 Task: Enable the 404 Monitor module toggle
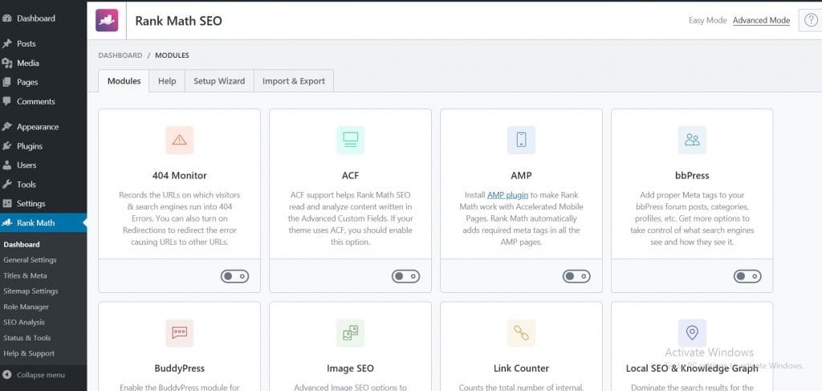click(x=234, y=276)
